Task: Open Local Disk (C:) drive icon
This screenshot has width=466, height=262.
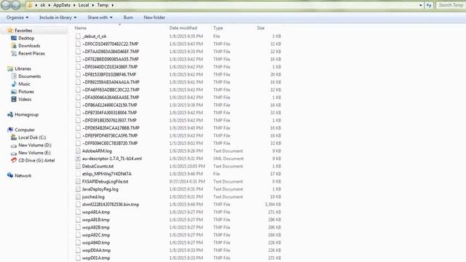Action: tap(14, 138)
